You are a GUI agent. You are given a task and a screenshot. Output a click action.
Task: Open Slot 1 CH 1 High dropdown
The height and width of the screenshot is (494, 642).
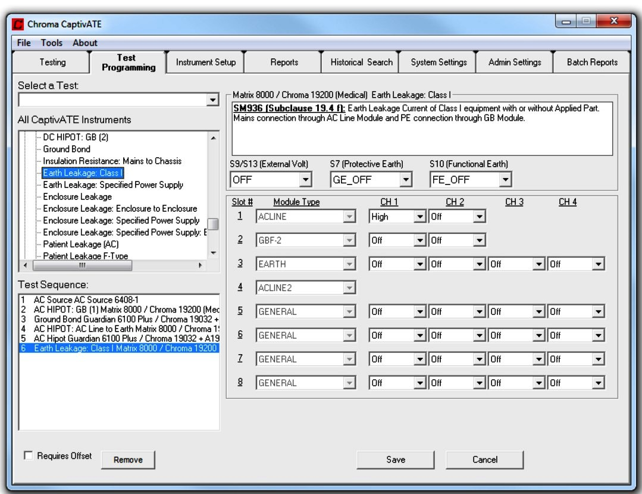tap(421, 218)
